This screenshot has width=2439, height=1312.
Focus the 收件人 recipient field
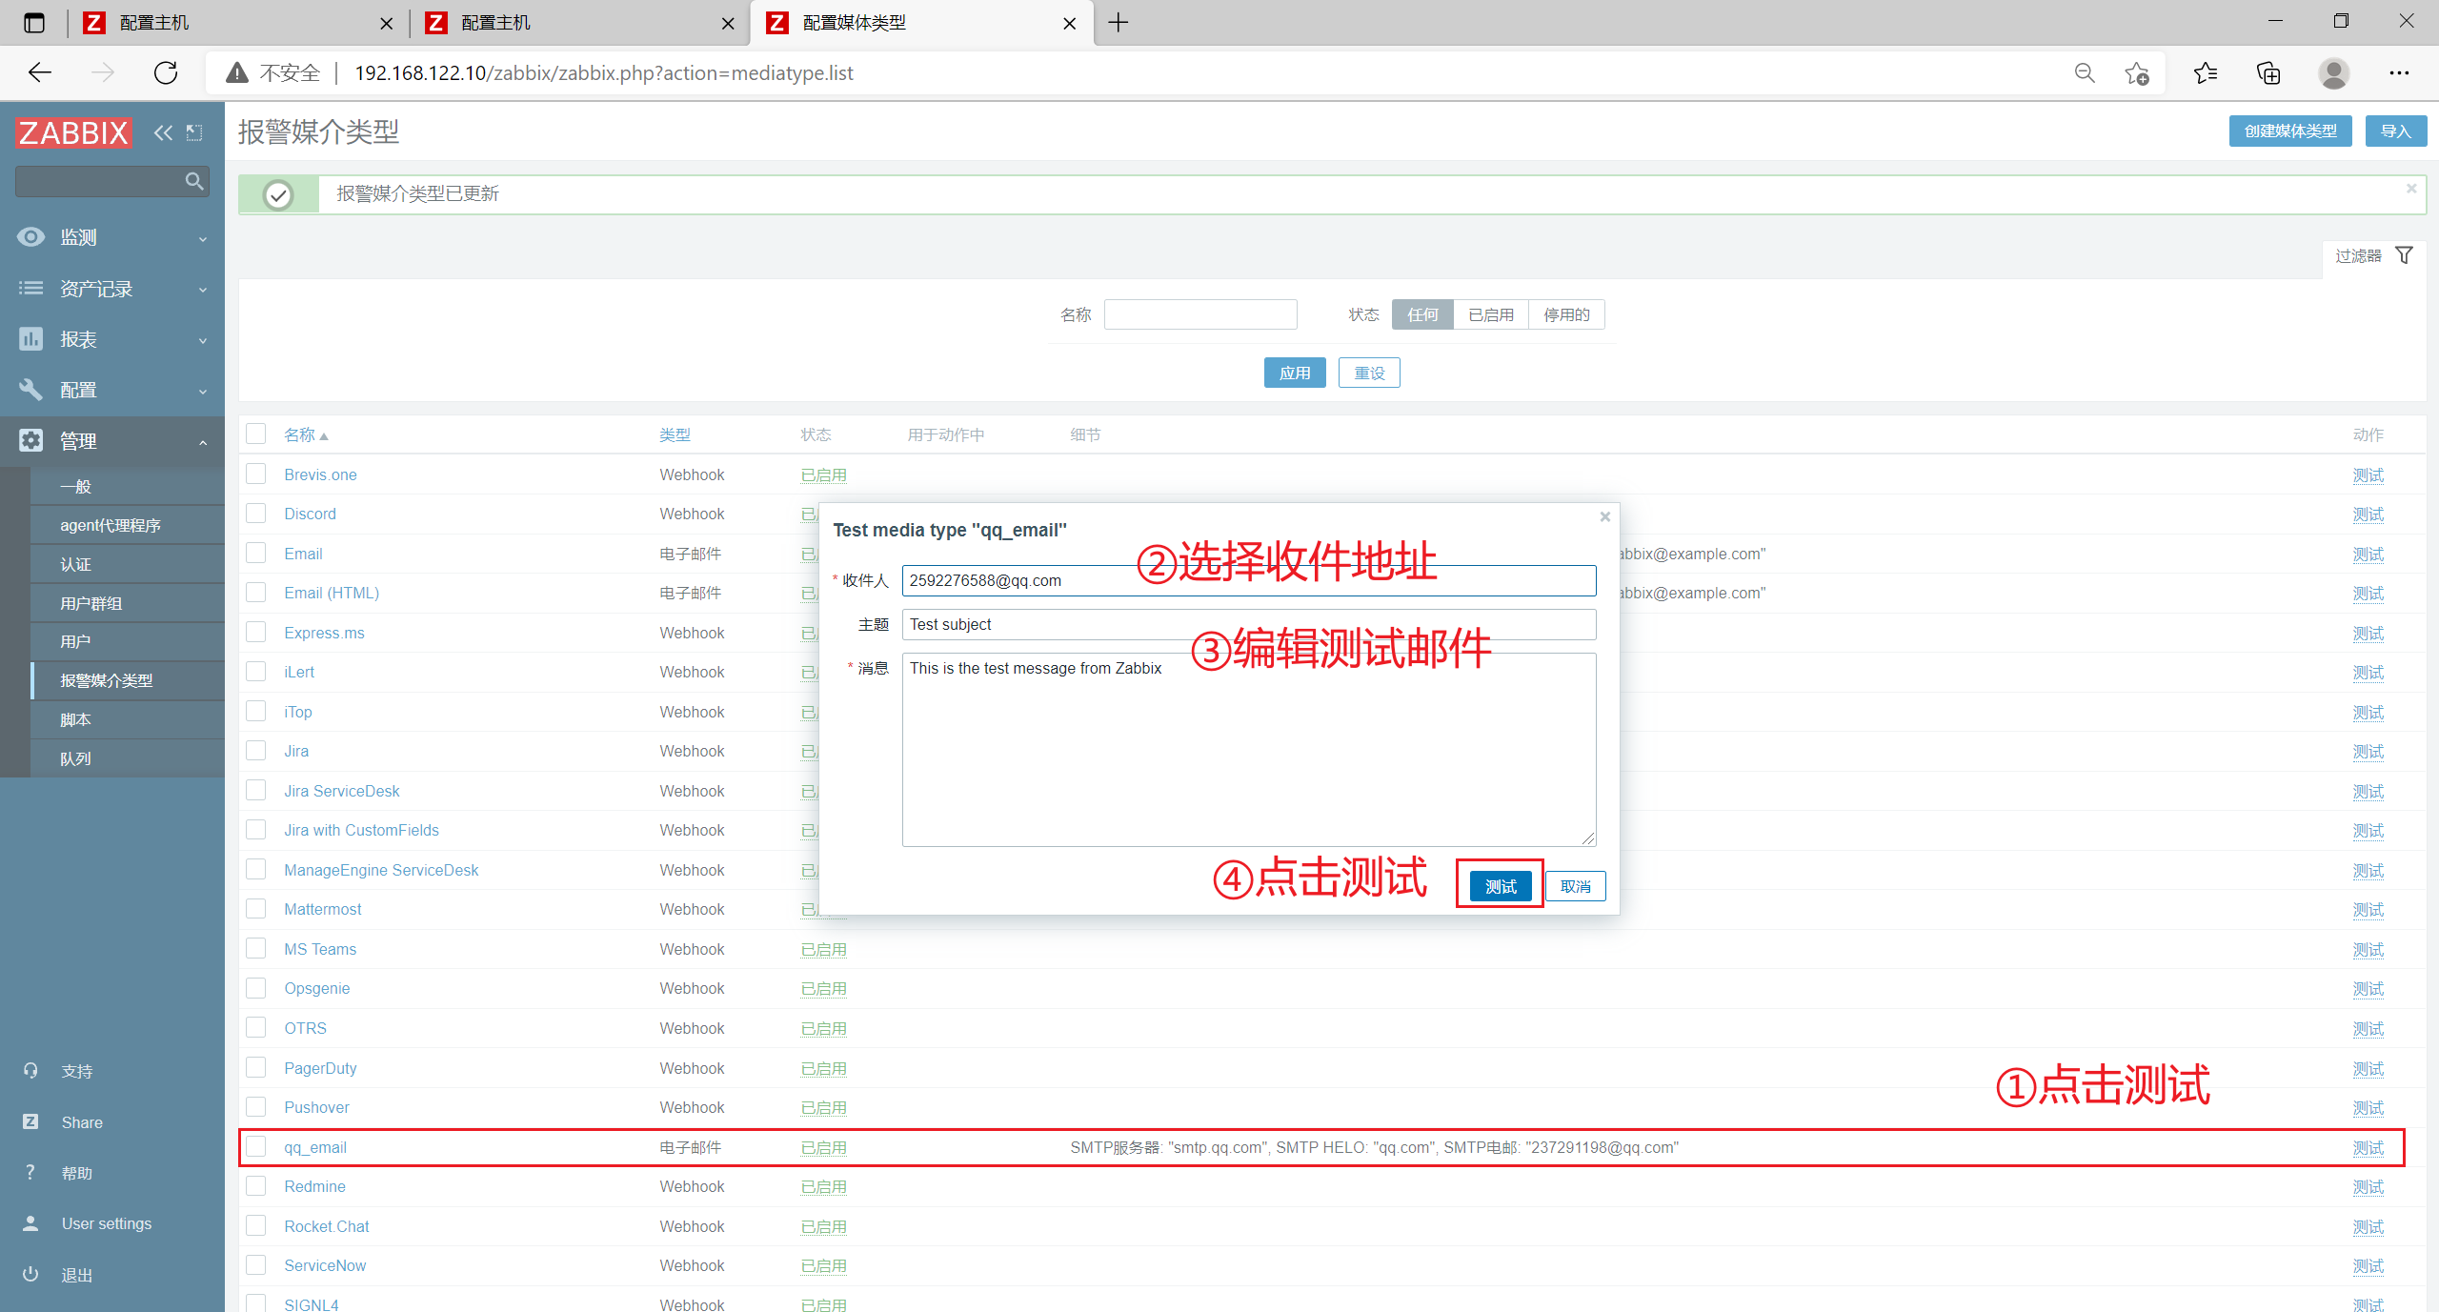pos(1249,580)
